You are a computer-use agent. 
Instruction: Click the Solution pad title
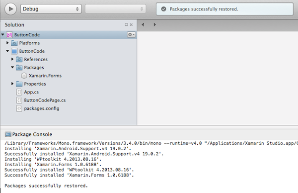14,25
